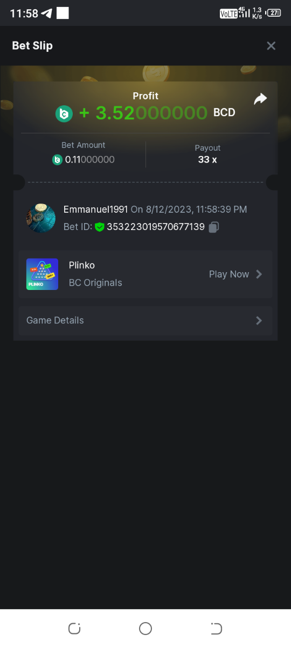
Task: Select the Emmanuel1991 username
Action: pyautogui.click(x=95, y=210)
